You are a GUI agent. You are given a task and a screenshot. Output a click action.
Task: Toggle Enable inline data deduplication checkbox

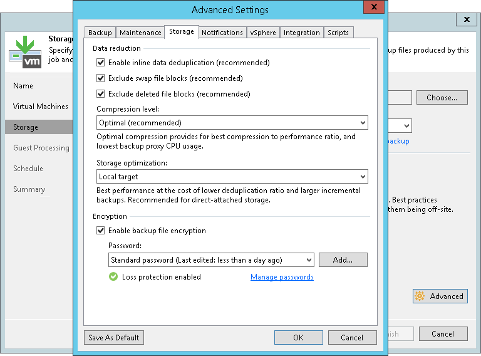click(x=101, y=63)
